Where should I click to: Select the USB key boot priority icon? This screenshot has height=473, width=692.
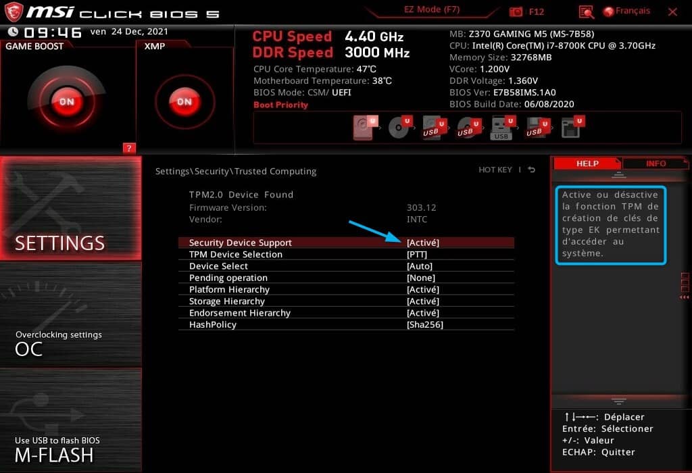tap(503, 128)
